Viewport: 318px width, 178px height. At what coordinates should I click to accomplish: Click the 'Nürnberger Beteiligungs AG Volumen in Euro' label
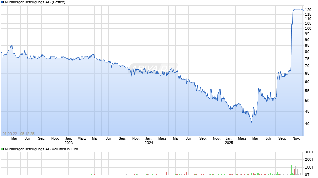(42, 149)
